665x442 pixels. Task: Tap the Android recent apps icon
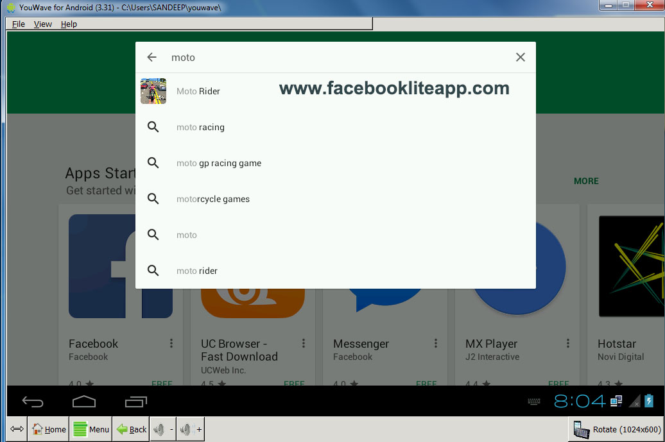[135, 401]
